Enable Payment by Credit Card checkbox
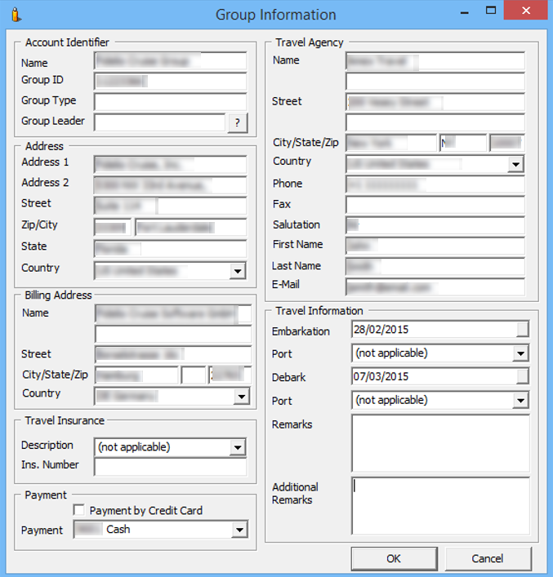The width and height of the screenshot is (553, 577). [78, 510]
